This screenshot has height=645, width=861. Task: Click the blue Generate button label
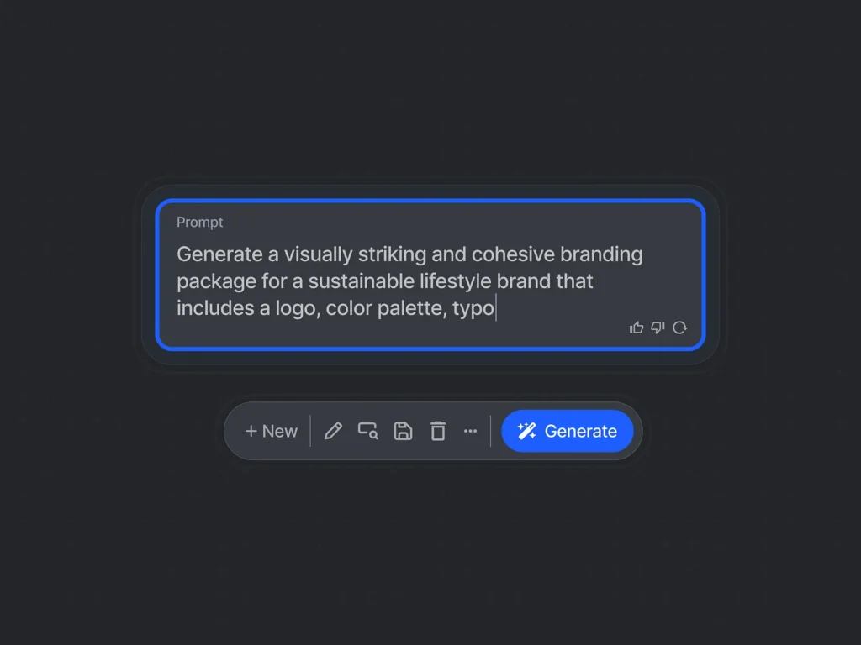coord(580,431)
